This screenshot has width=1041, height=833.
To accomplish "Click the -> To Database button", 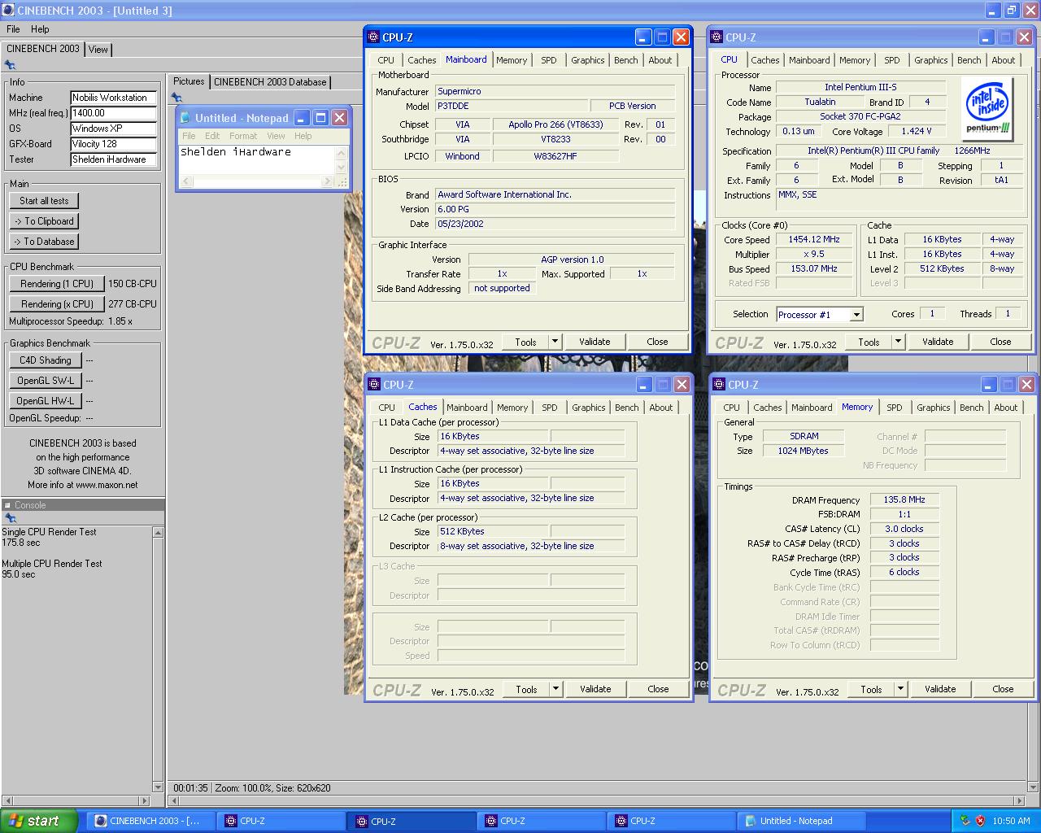I will 44,242.
